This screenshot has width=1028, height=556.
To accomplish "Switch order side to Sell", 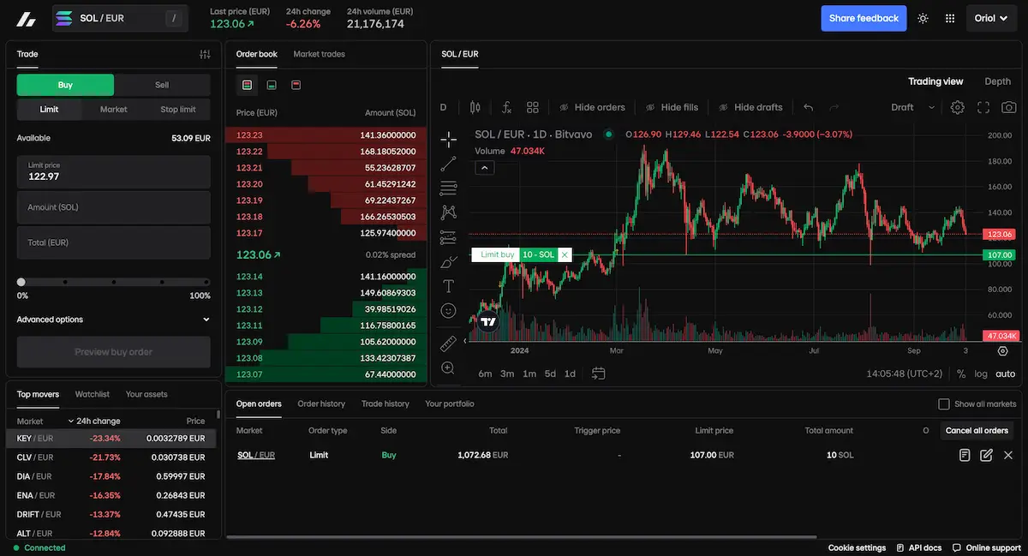I will 162,85.
